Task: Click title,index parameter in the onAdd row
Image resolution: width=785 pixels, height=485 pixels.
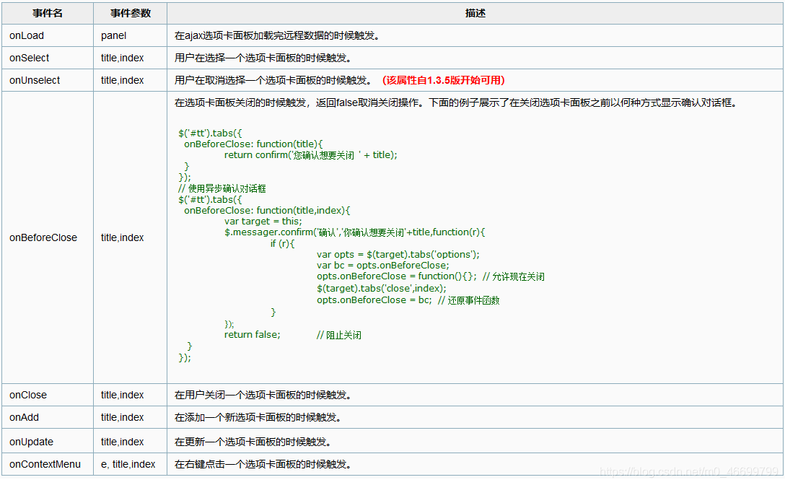Action: (122, 417)
